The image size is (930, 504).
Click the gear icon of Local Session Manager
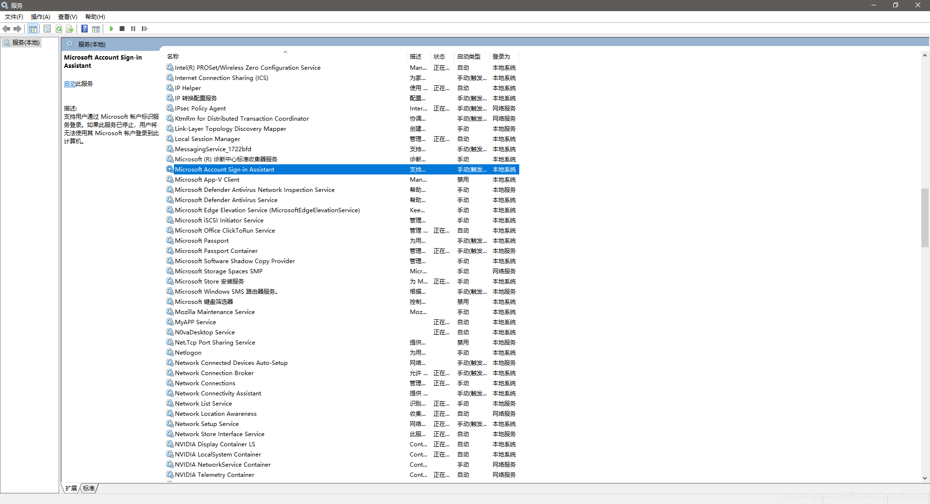coord(170,139)
